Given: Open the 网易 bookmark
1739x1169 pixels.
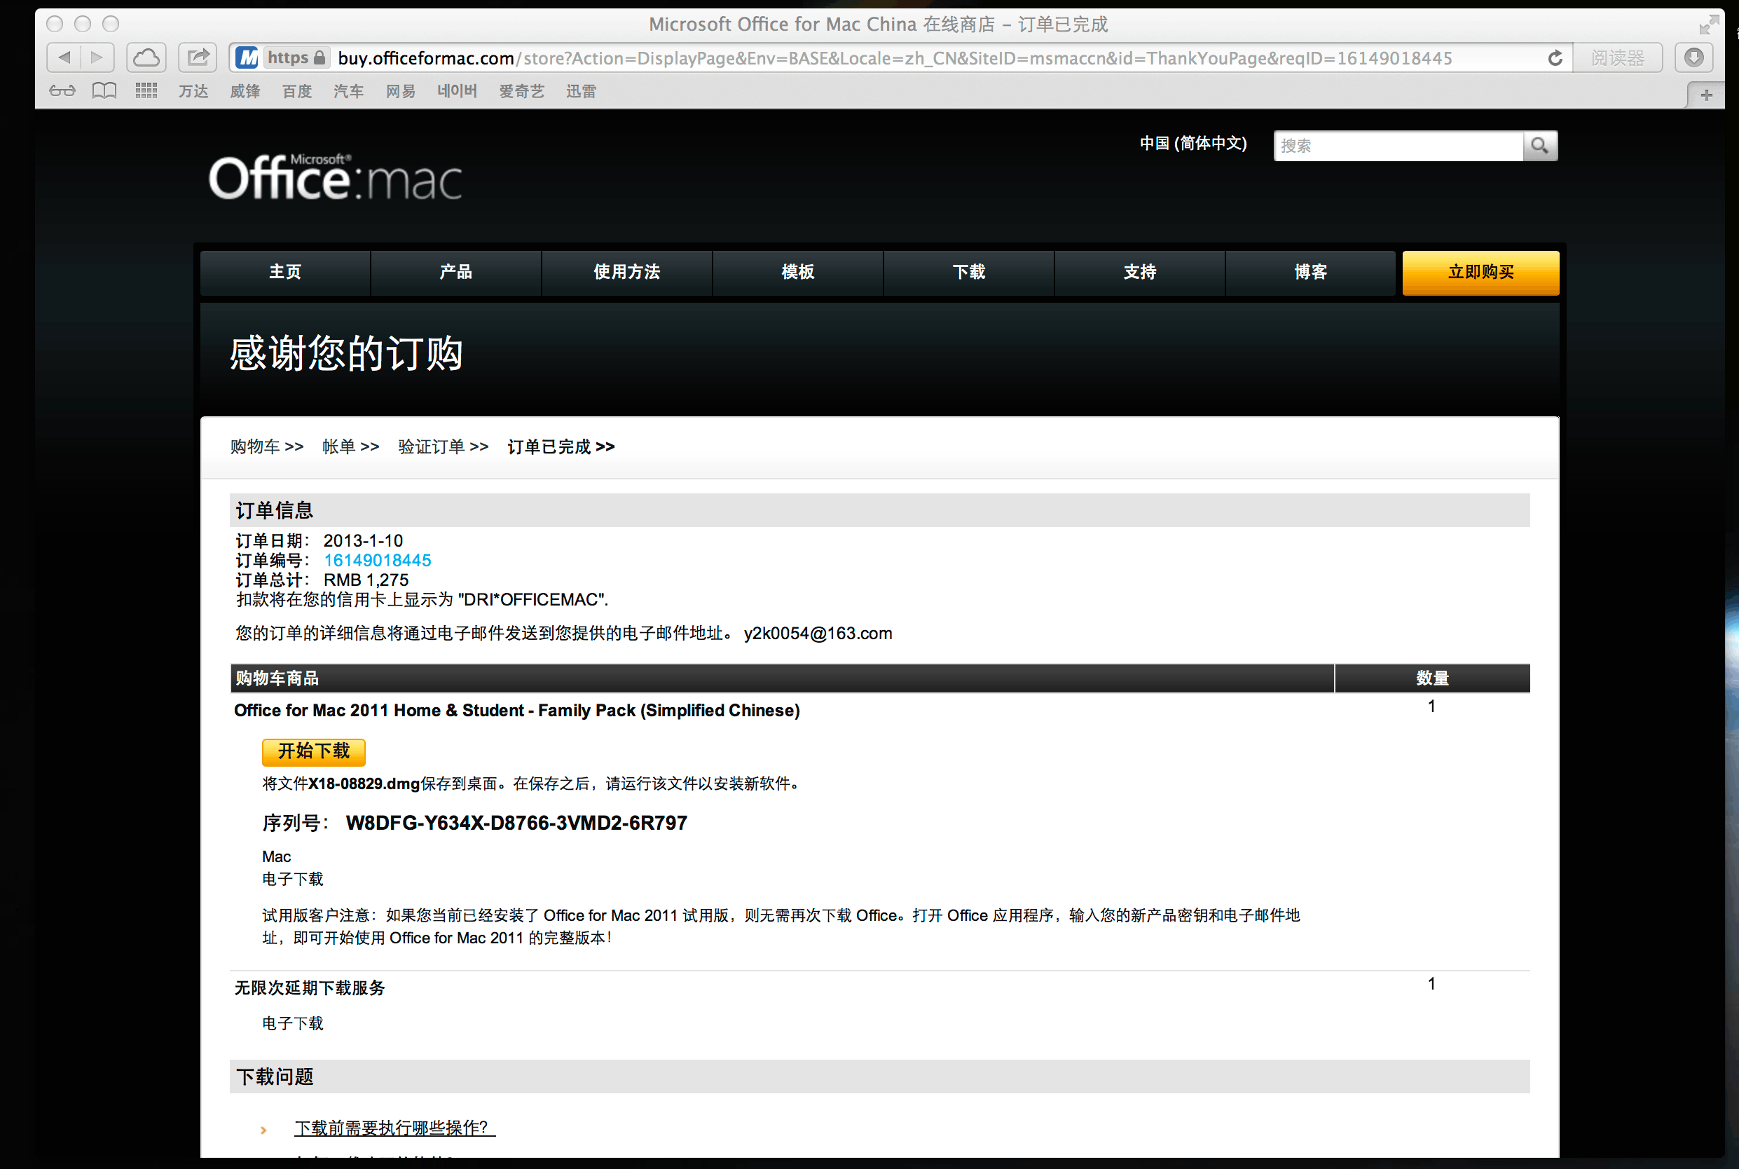Looking at the screenshot, I should click(x=400, y=91).
